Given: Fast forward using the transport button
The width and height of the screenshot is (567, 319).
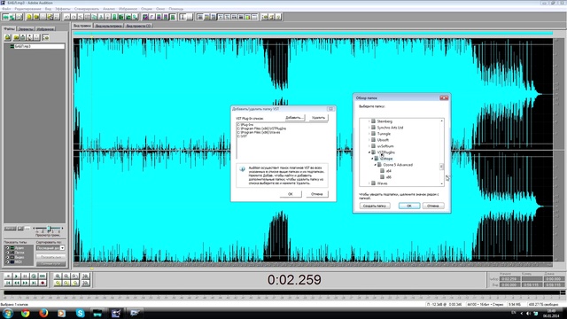Looking at the screenshot, I should click(25, 283).
